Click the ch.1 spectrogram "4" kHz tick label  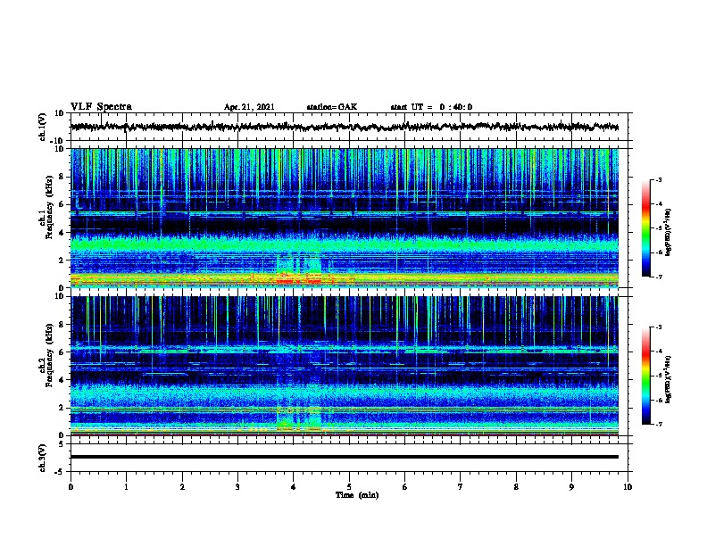click(x=62, y=233)
